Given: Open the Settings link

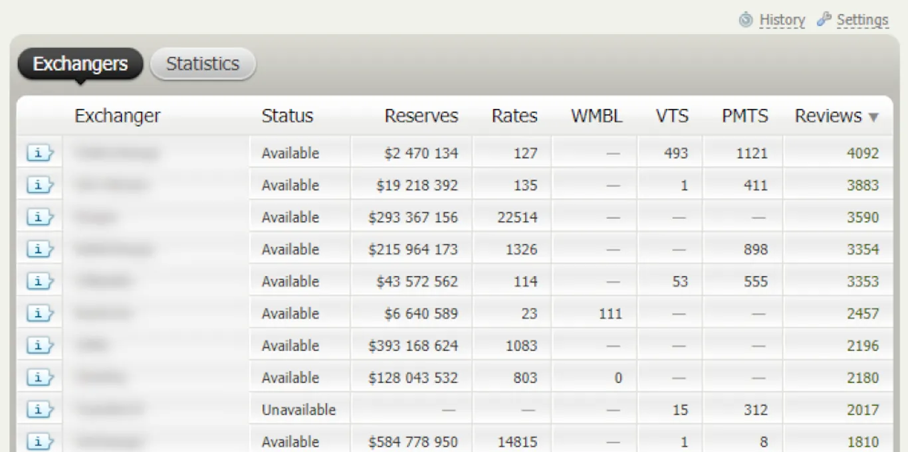Looking at the screenshot, I should coord(862,21).
